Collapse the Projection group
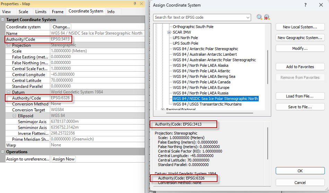 (x=9, y=45)
